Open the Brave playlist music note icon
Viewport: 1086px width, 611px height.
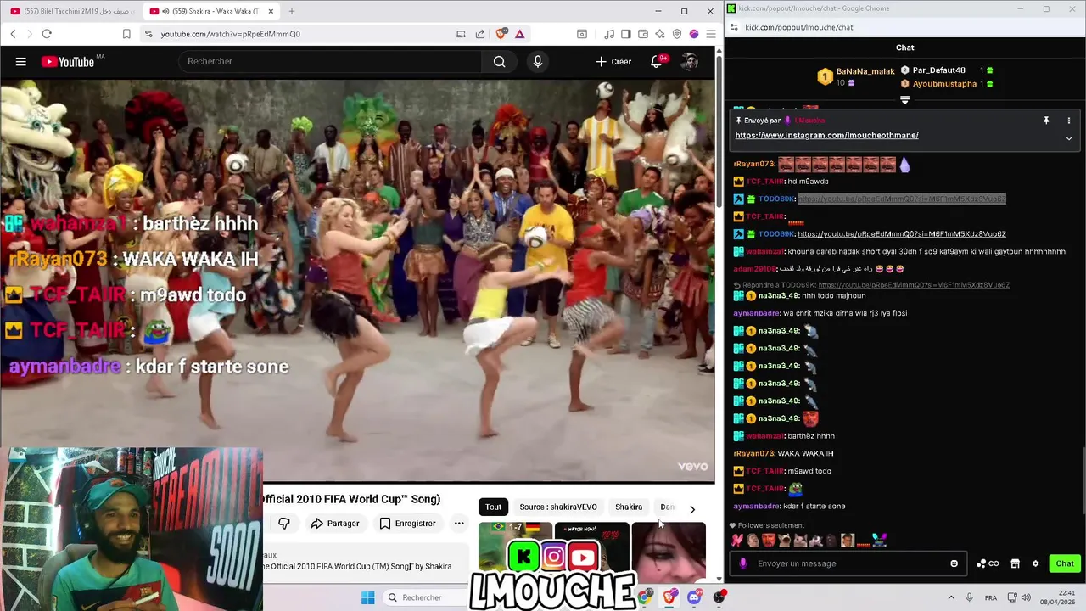pos(609,34)
